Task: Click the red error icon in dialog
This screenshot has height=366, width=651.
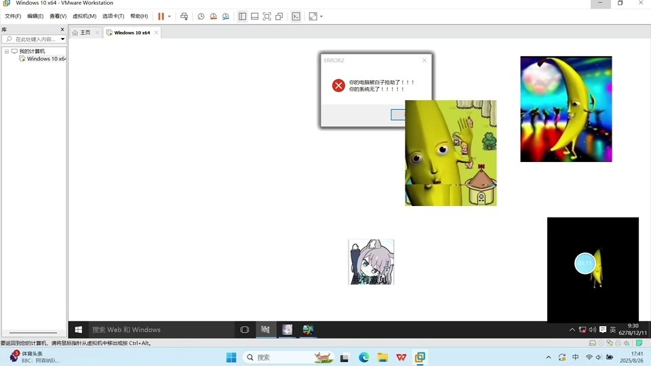Action: 338,85
